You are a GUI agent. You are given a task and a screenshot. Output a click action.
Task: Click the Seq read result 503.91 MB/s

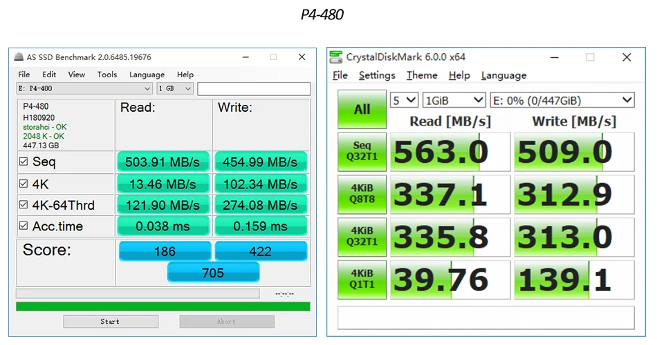163,162
